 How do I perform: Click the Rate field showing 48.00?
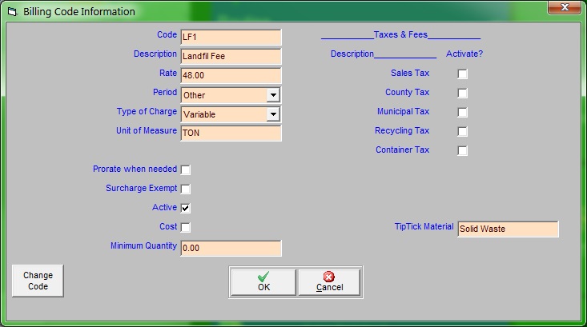pos(231,75)
